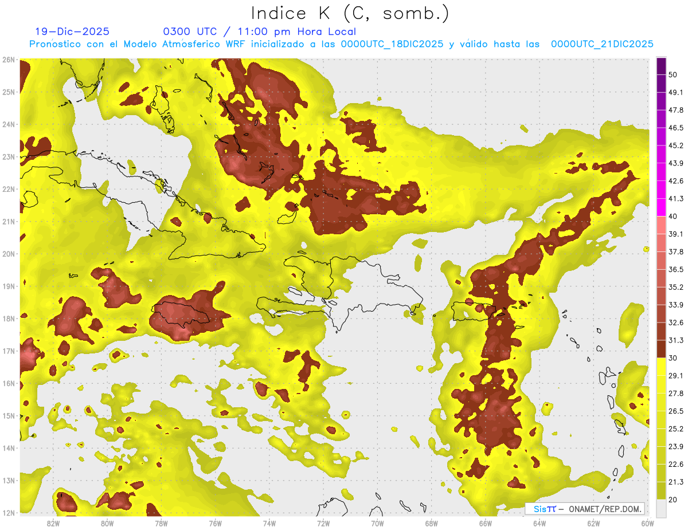Click the "14N" latitude label
Viewport: 688px width, 531px height.
coord(8,448)
